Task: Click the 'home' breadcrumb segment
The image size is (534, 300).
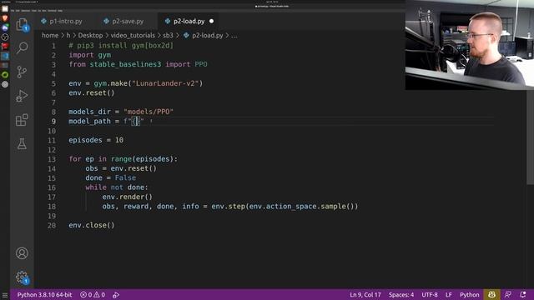Action: tap(50, 35)
